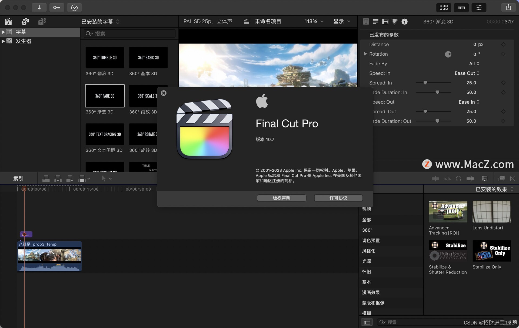Open the Speed: In Ease Out popup
The image size is (519, 328).
467,73
